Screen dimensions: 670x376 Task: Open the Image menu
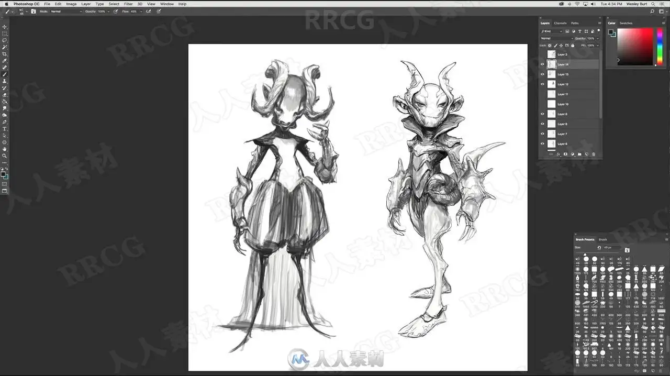71,4
